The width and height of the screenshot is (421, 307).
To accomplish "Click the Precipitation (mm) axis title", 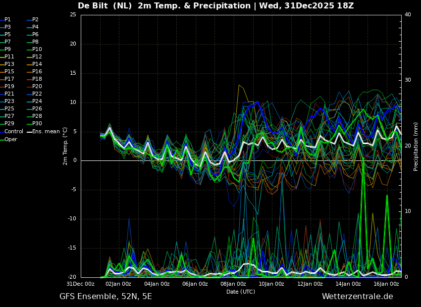I will pyautogui.click(x=416, y=146).
